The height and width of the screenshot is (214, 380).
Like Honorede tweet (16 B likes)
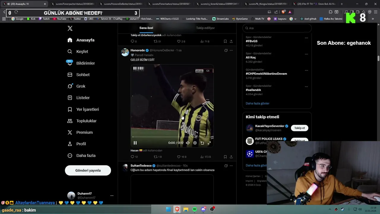(x=182, y=157)
